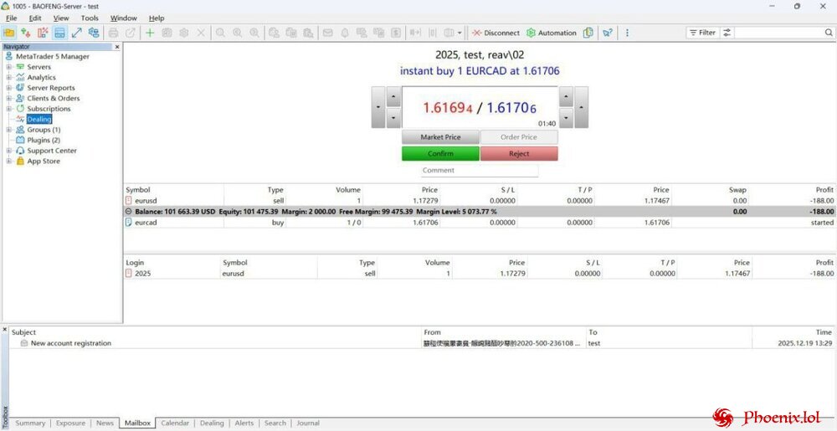
Task: Confirm the EURCAD buy request
Action: point(440,154)
